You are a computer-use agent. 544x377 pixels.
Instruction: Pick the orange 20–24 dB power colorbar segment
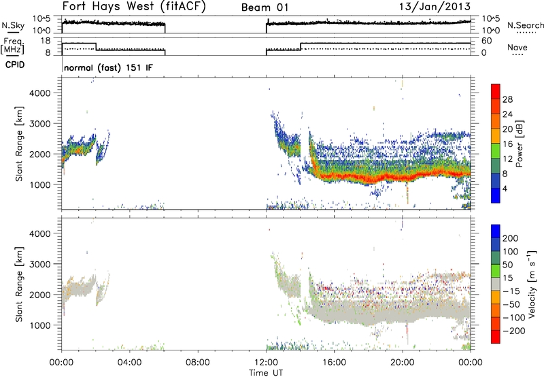click(x=496, y=122)
